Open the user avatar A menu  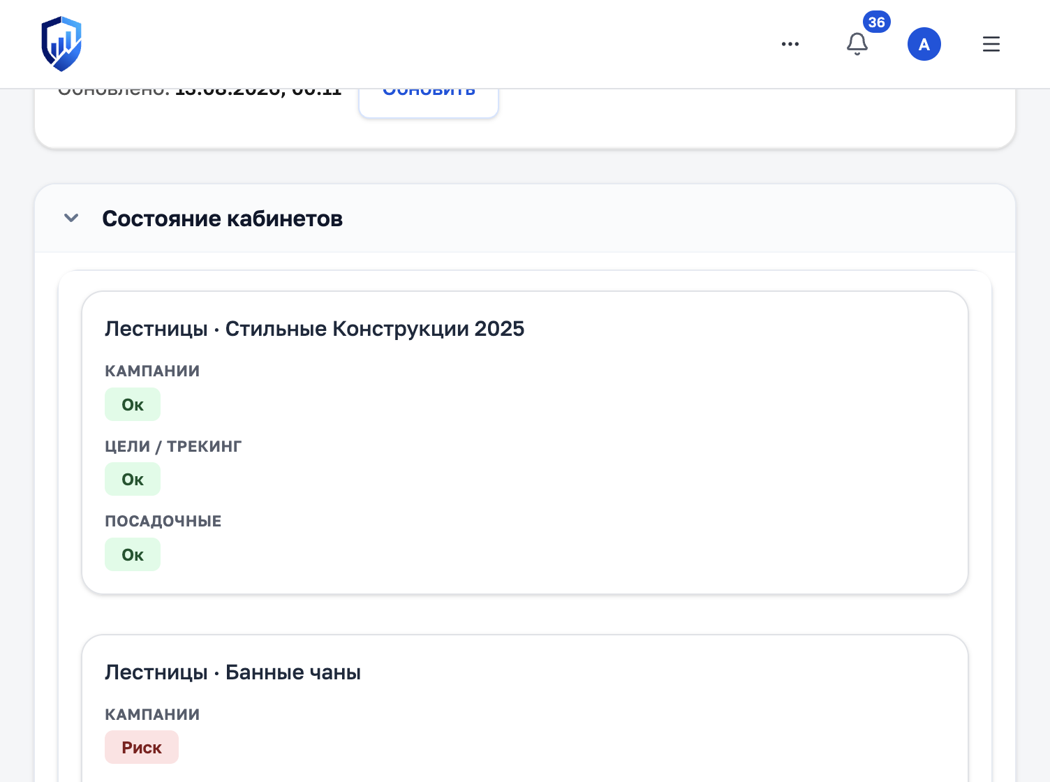pyautogui.click(x=924, y=44)
